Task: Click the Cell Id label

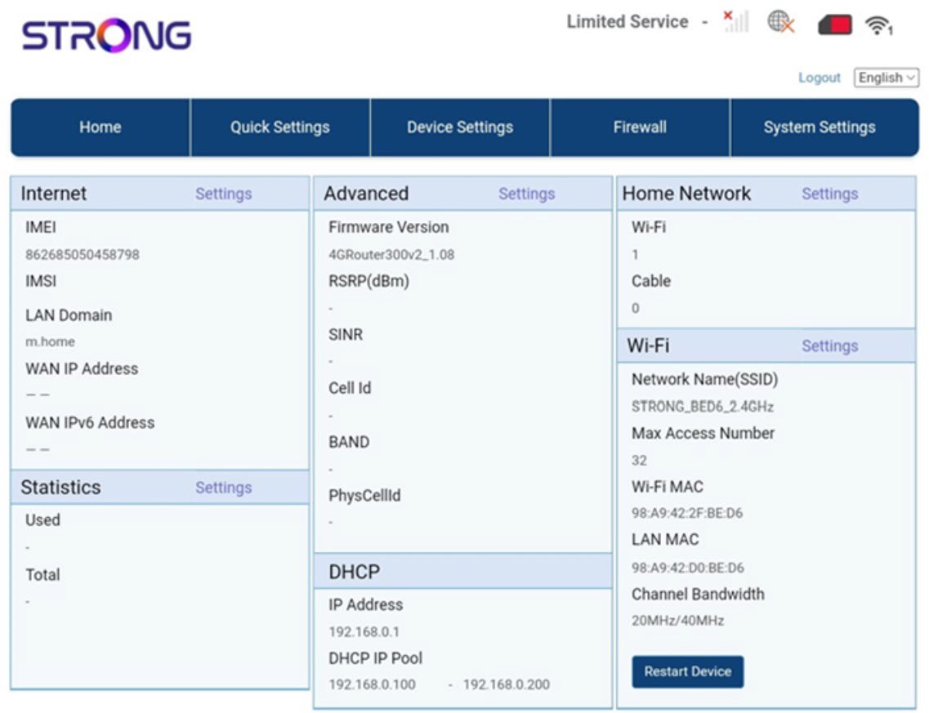Action: coord(350,388)
